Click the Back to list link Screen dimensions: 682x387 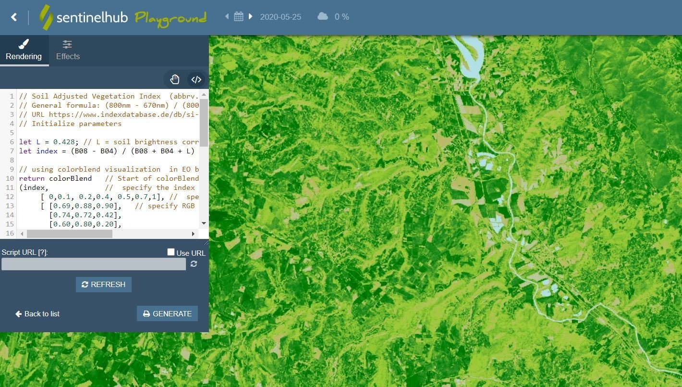click(x=37, y=314)
